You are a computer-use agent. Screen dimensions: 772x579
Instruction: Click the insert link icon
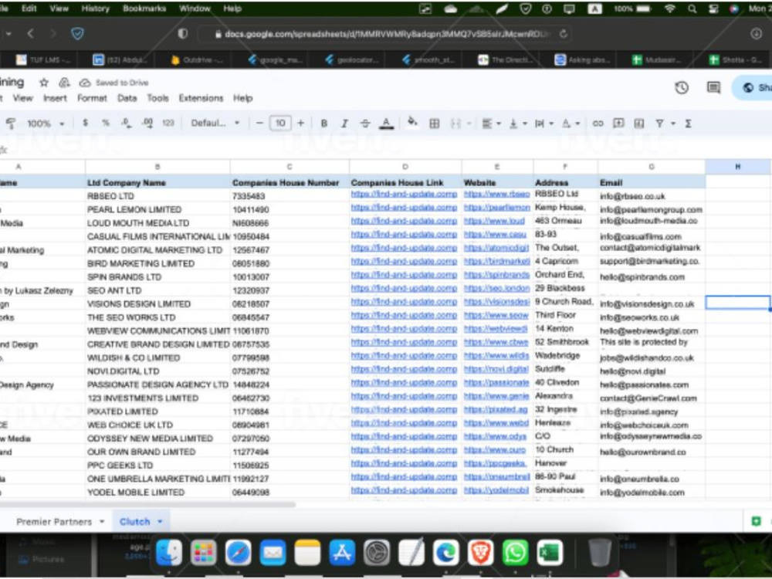(x=598, y=123)
